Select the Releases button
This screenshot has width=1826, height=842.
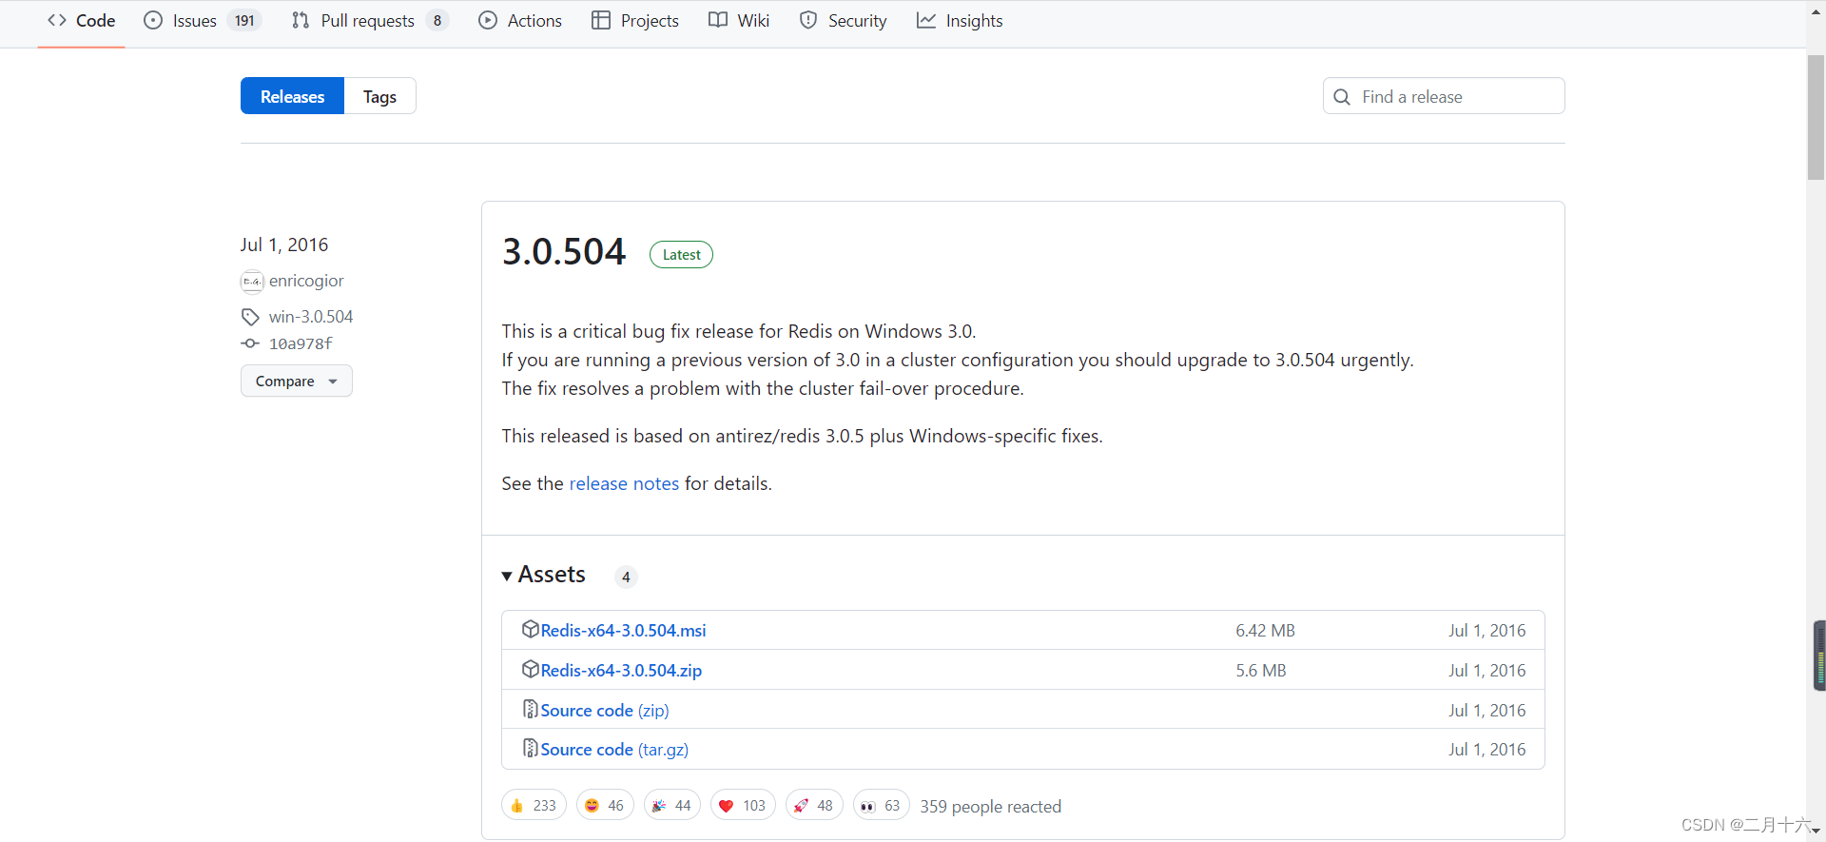tap(292, 96)
